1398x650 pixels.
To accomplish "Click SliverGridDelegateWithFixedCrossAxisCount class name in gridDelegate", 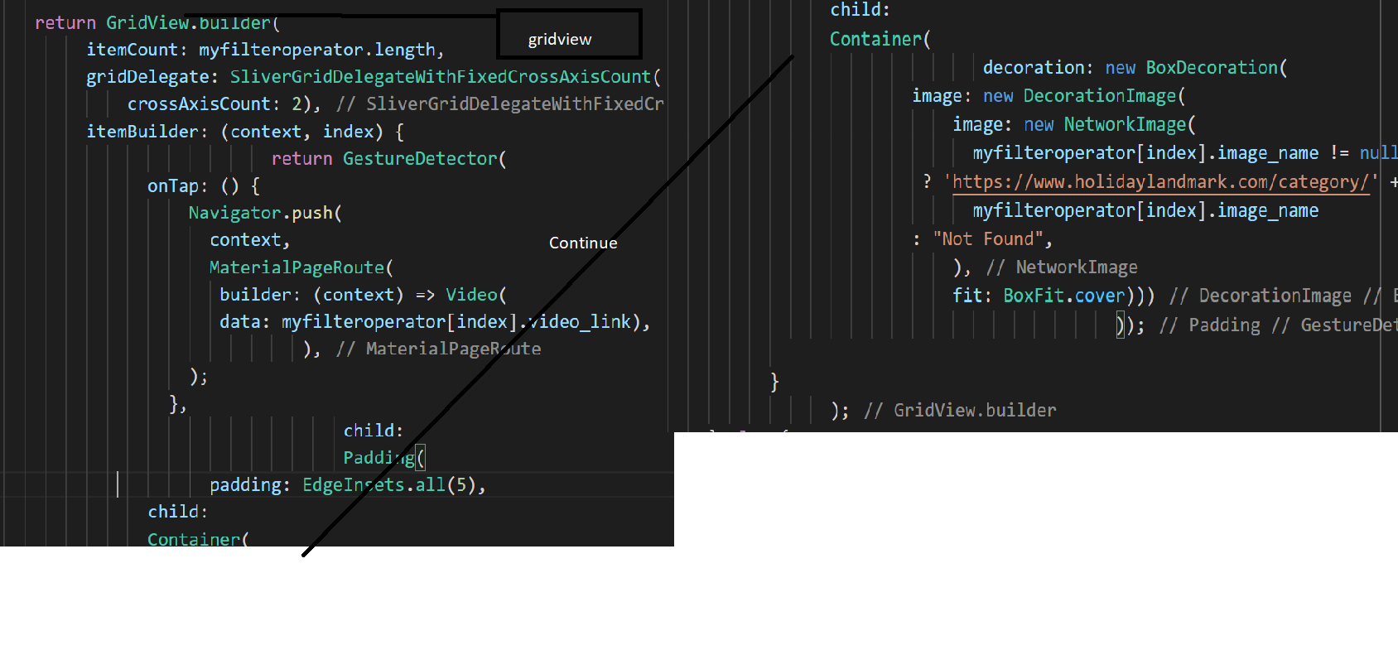I will (x=441, y=77).
